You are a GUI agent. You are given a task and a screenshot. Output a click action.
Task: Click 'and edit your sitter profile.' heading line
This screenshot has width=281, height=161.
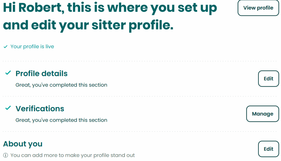point(88,25)
